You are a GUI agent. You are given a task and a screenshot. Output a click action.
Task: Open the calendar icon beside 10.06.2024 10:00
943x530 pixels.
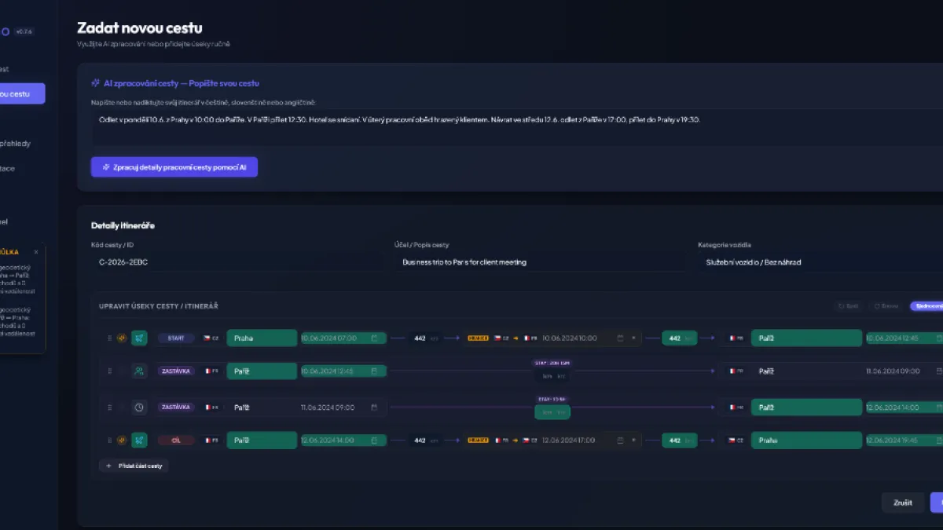(x=620, y=338)
